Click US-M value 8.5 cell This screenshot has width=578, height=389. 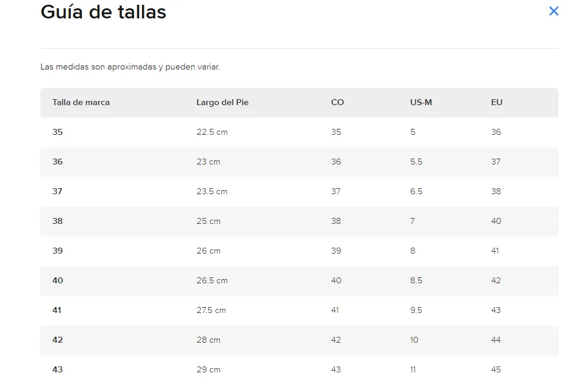416,280
